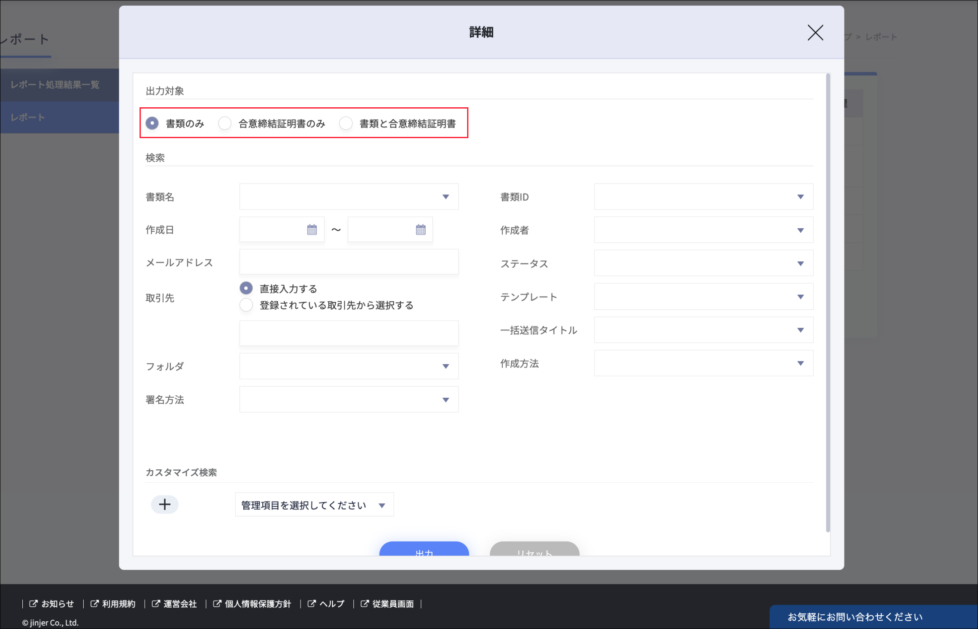The height and width of the screenshot is (629, 978).
Task: Open the start date calendar picker
Action: (x=312, y=230)
